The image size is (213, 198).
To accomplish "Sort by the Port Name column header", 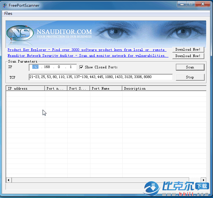I will pyautogui.click(x=106, y=88).
